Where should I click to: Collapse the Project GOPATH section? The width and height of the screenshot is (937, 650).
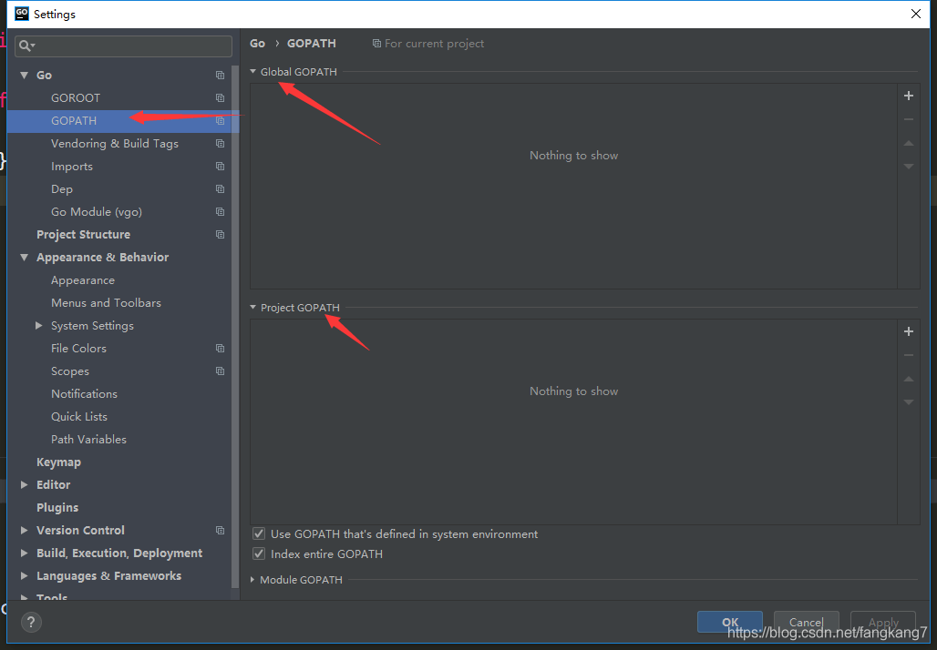pyautogui.click(x=252, y=308)
